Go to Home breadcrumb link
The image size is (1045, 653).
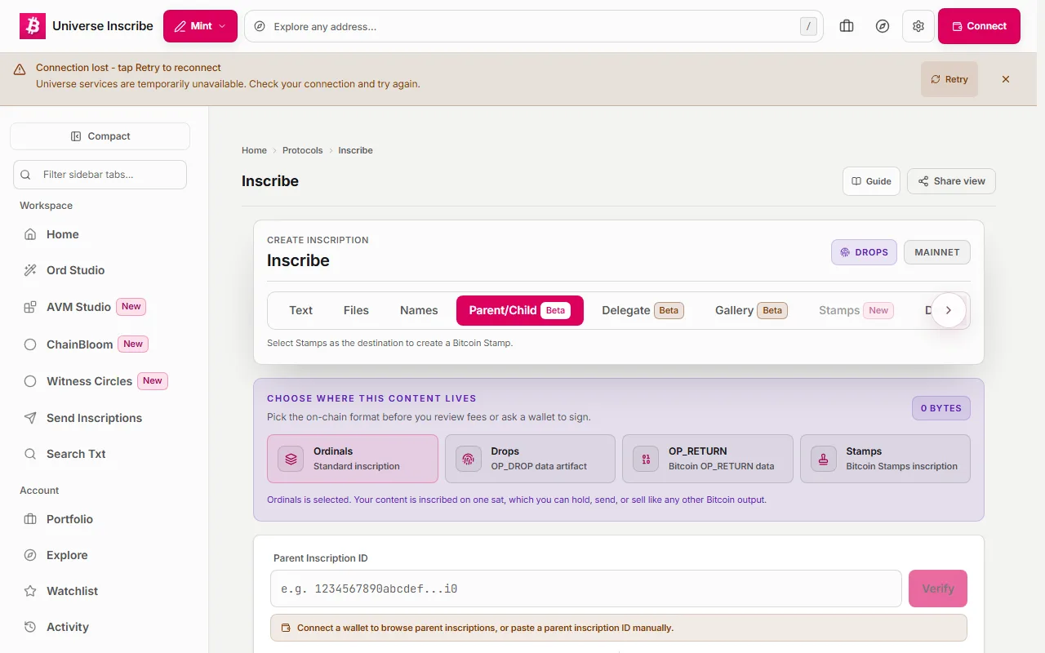pyautogui.click(x=254, y=150)
